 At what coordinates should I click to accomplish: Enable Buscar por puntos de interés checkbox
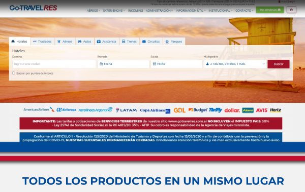(14, 73)
